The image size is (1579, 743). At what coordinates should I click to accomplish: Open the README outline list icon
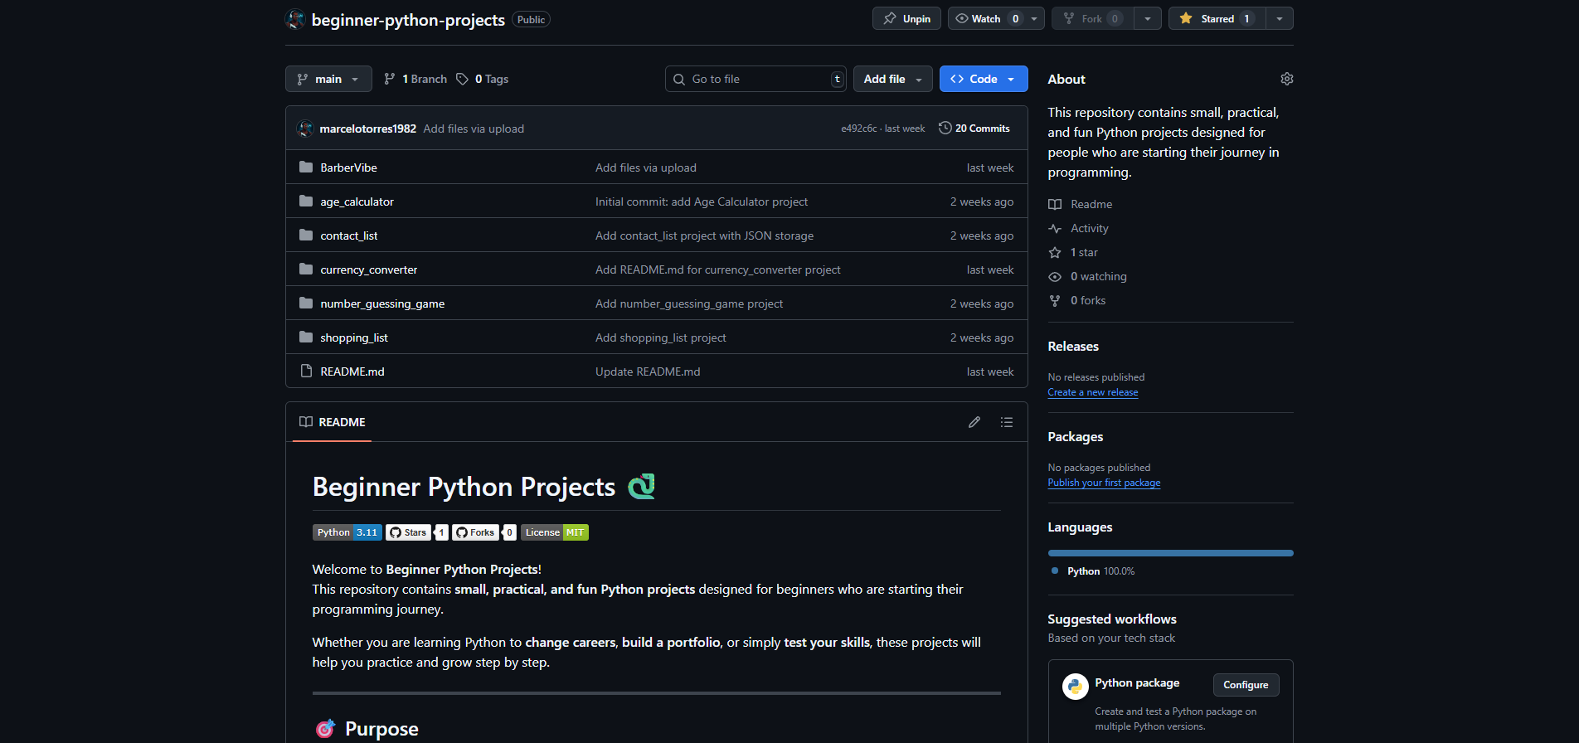pos(1007,422)
